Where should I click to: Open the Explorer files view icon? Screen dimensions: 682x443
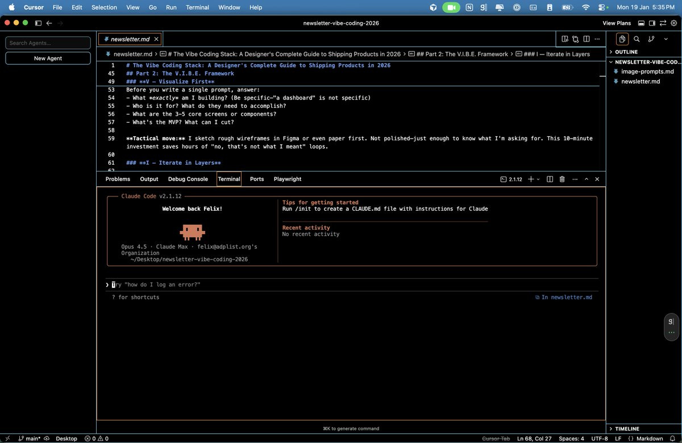(x=622, y=39)
